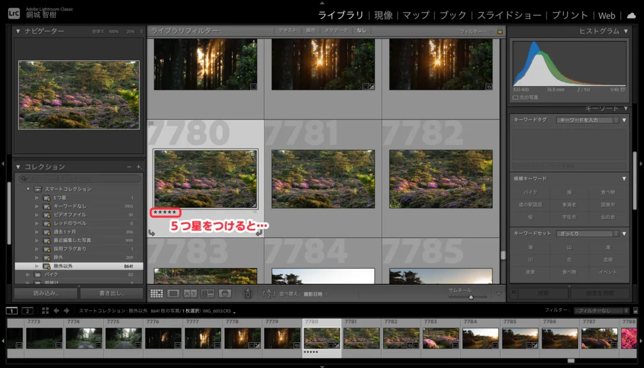Collapse the ナビゲーター panel
Screen dimensions: 644x368
[x=18, y=31]
